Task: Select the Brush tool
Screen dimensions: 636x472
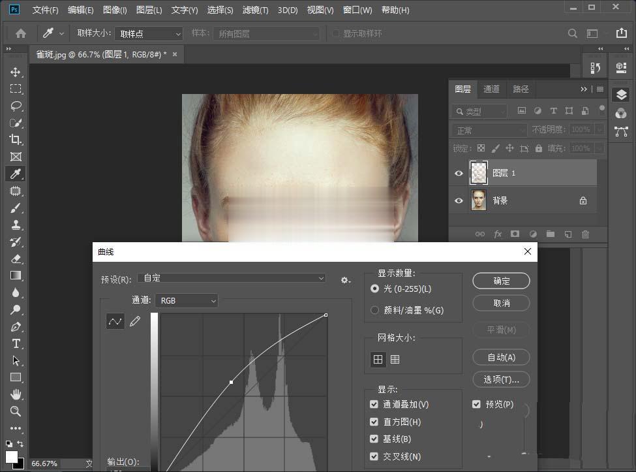Action: [16, 208]
